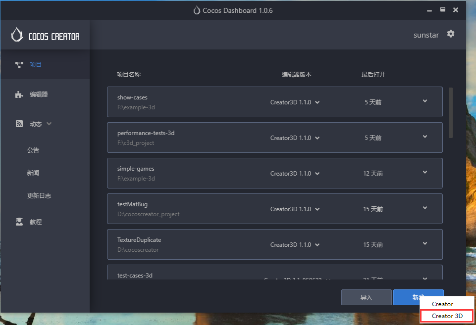Expand options for testMatBug project
The image size is (476, 325).
[x=425, y=208]
